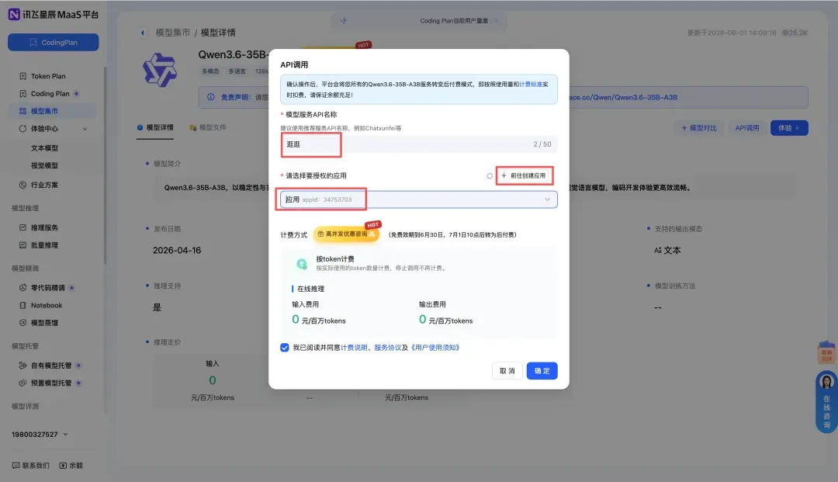
Task: Click 联系我们 at the sidebar bottom
Action: coord(31,466)
